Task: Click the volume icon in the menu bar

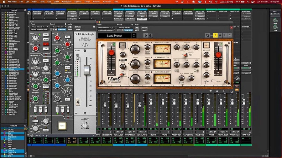Action: tap(211, 2)
